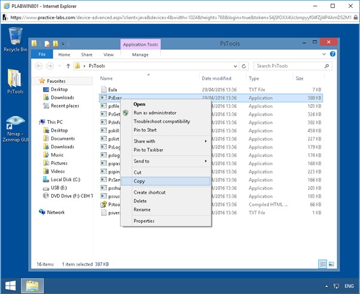Click the ENG language indicator
The width and height of the screenshot is (360, 294).
349,286
